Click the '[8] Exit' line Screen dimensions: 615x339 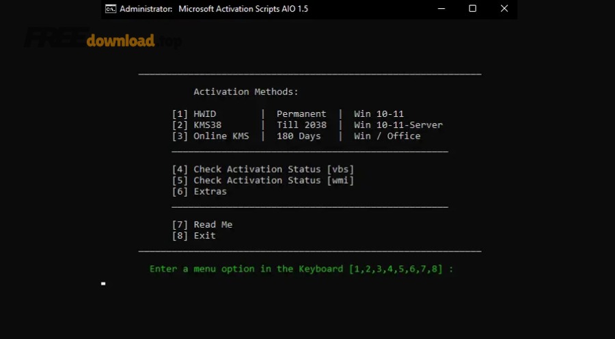coord(194,236)
